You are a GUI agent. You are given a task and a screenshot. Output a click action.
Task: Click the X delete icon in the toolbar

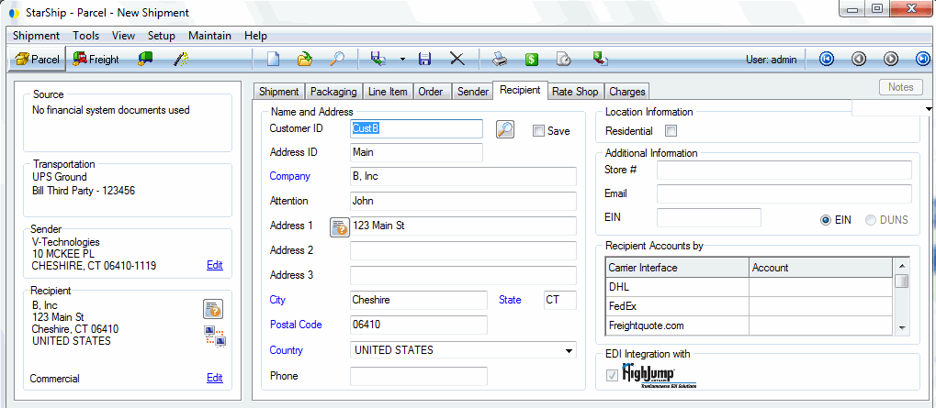(x=457, y=59)
